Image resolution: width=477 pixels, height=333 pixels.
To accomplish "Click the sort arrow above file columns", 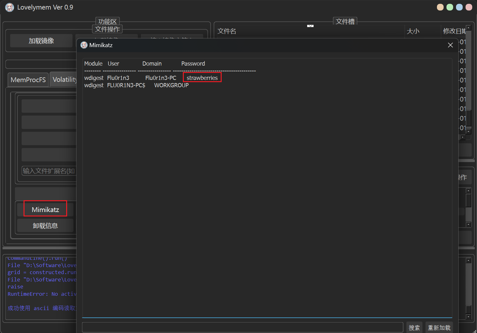I will coord(310,26).
